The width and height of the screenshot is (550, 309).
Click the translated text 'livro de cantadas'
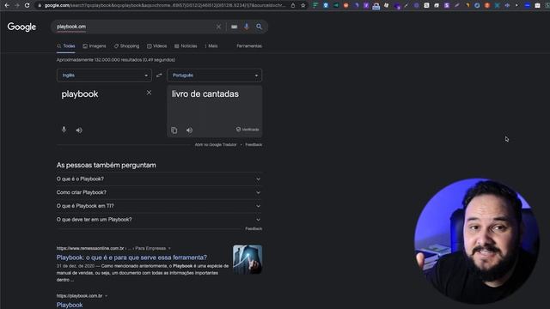(205, 94)
